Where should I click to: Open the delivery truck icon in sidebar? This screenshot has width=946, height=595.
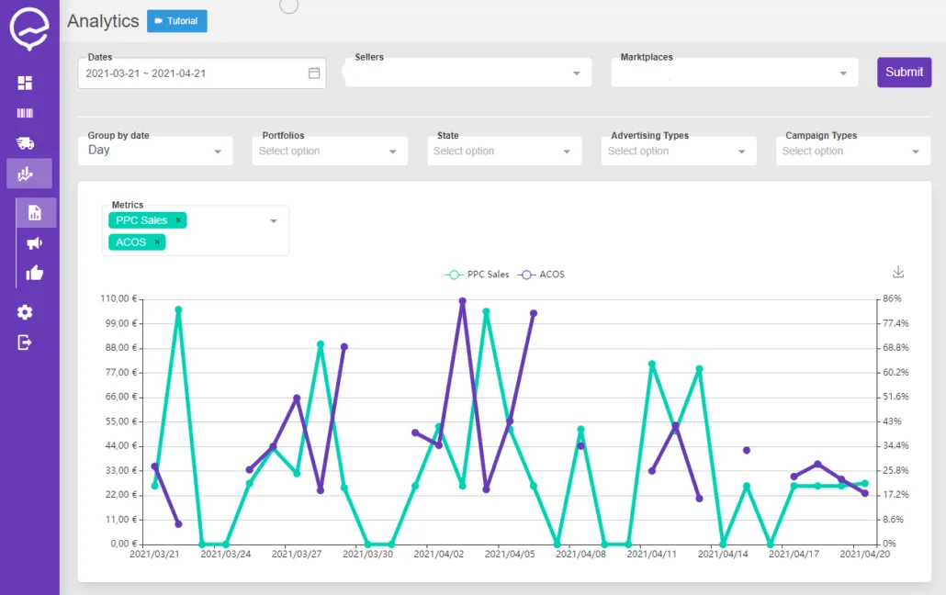tap(25, 143)
